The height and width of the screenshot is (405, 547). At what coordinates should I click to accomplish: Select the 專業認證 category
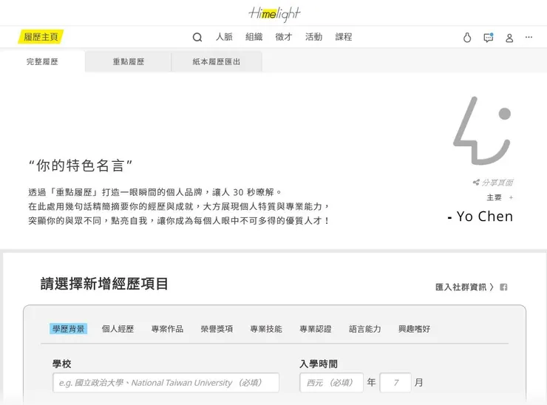click(316, 329)
